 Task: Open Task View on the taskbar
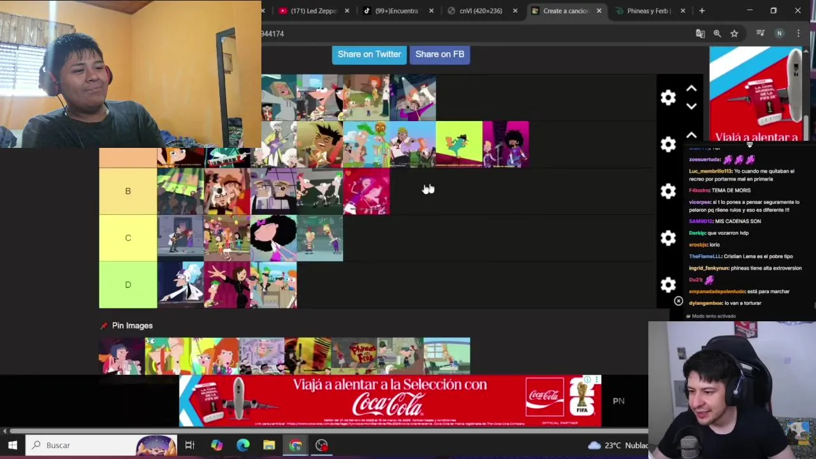point(189,445)
